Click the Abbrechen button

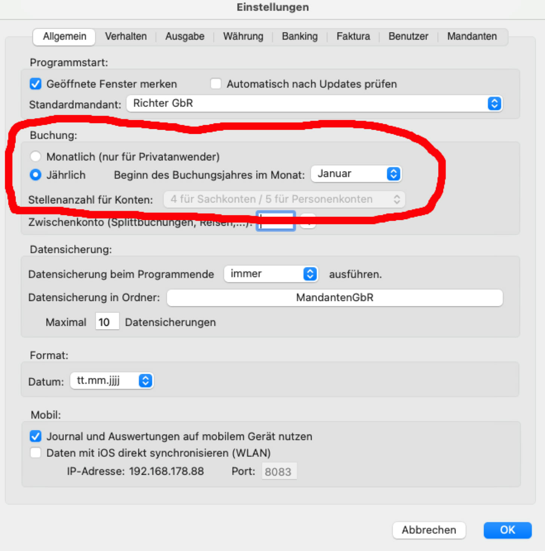click(429, 530)
